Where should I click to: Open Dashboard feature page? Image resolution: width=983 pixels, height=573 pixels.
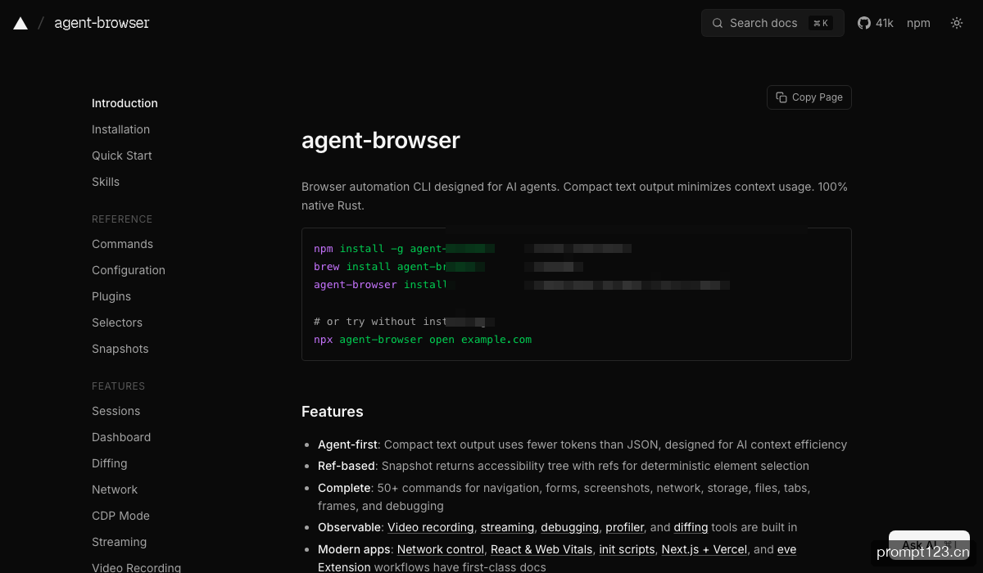121,437
